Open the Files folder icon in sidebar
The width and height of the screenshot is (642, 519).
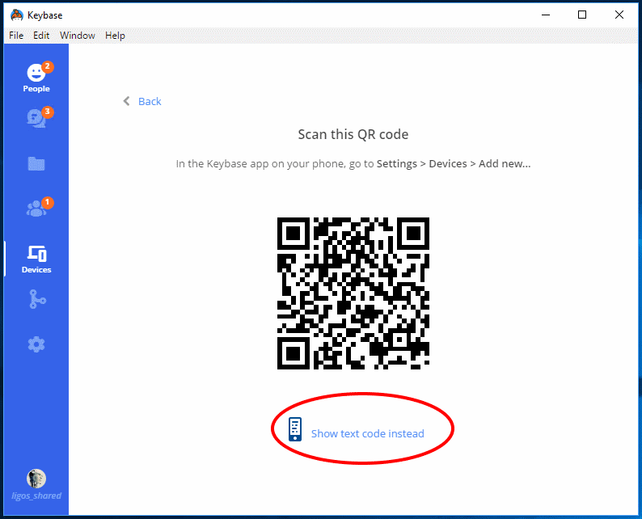coord(36,164)
